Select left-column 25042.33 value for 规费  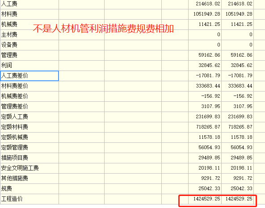[210, 189]
